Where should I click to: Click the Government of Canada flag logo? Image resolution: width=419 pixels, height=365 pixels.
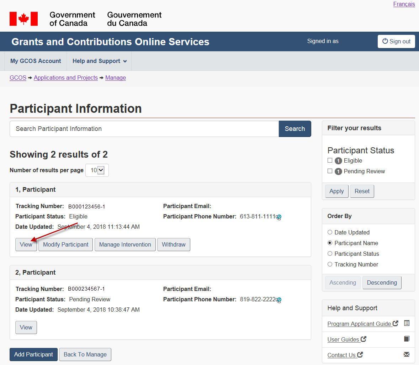[x=23, y=19]
